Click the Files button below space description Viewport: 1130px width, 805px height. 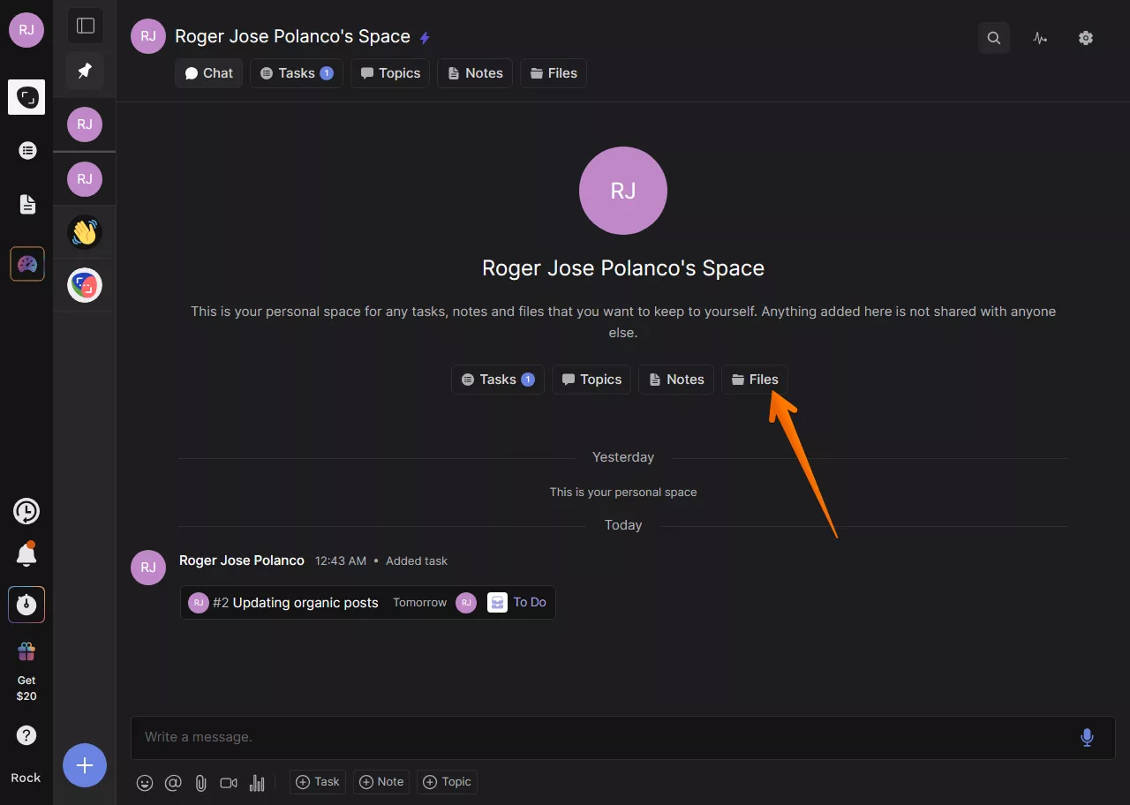tap(755, 380)
